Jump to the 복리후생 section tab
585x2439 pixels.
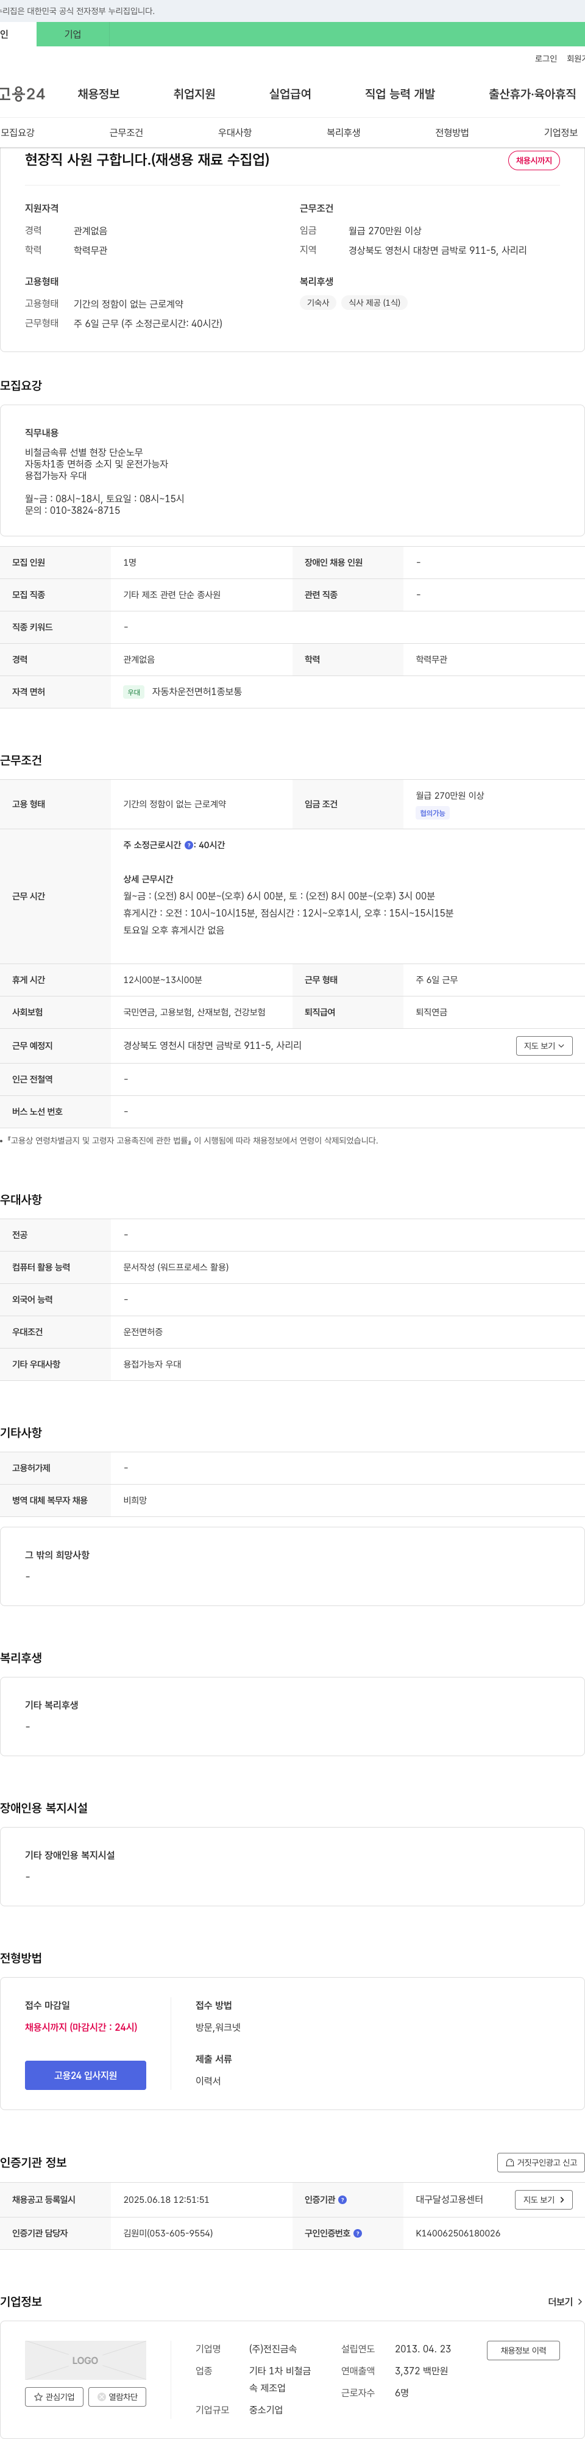[343, 132]
